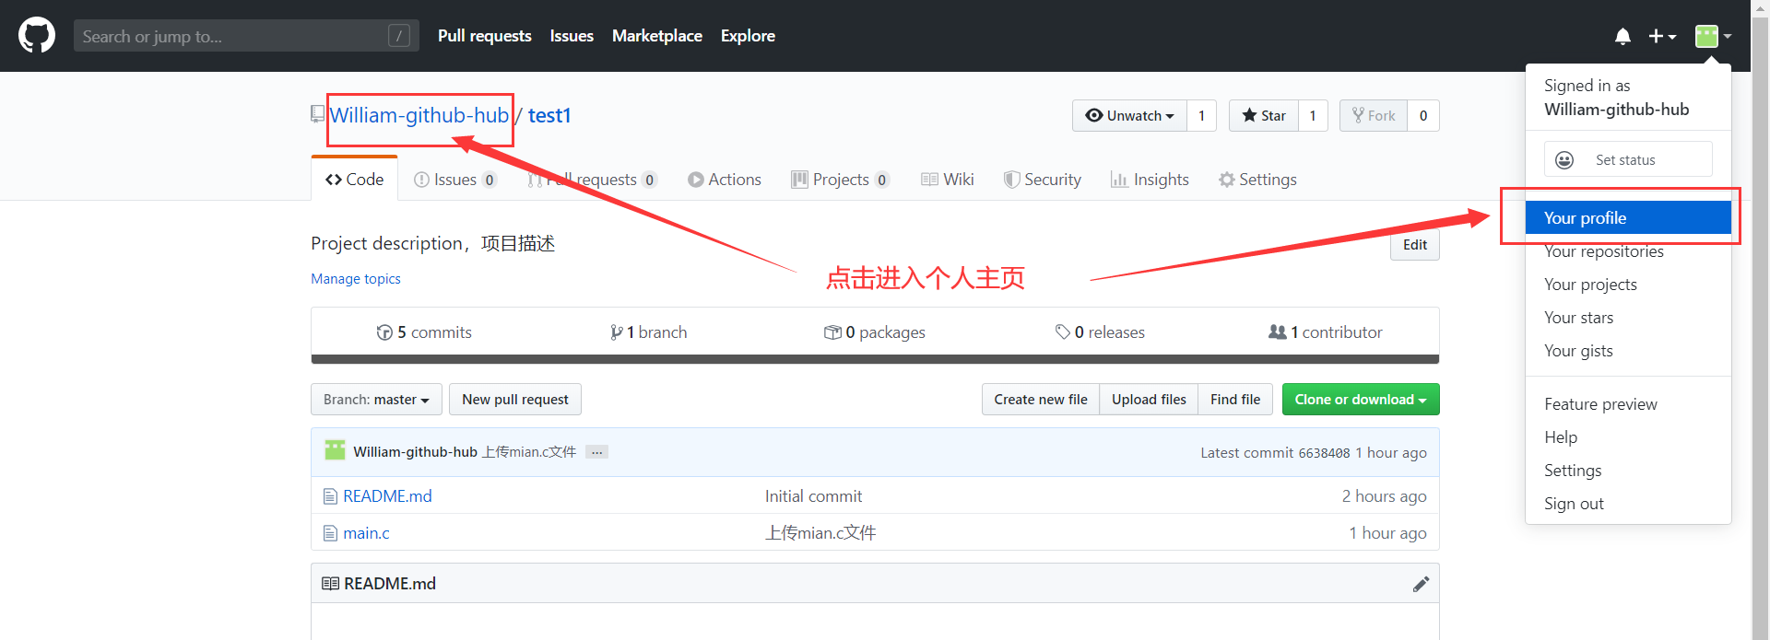Screen dimensions: 1770x640
Task: Expand the Clone or download dropdown
Action: point(1361,400)
